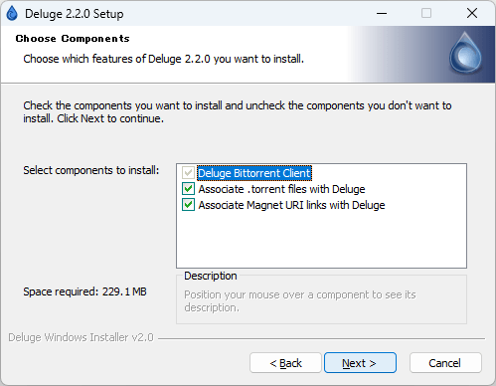496x386 pixels.
Task: Select Associate .torrent files with Deluge label
Action: tap(281, 189)
